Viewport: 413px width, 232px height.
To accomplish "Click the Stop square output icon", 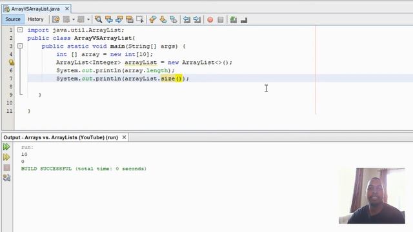I will (x=7, y=168).
